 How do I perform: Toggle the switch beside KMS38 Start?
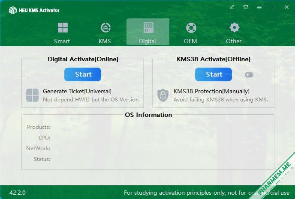coord(249,75)
